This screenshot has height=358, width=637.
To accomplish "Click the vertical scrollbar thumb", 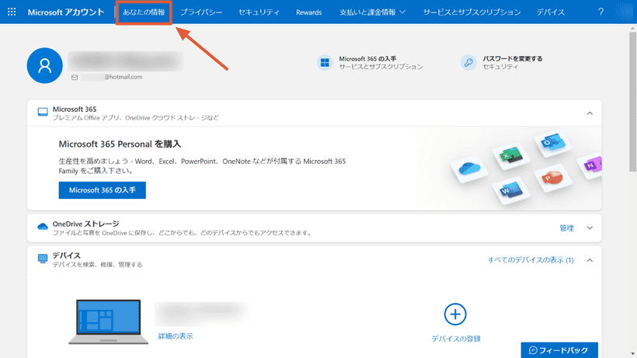I will [x=633, y=102].
